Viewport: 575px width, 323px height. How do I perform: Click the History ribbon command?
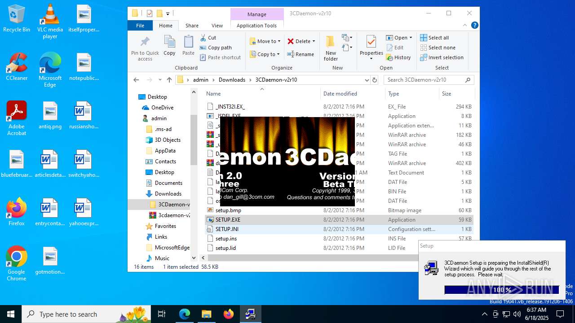click(x=398, y=57)
